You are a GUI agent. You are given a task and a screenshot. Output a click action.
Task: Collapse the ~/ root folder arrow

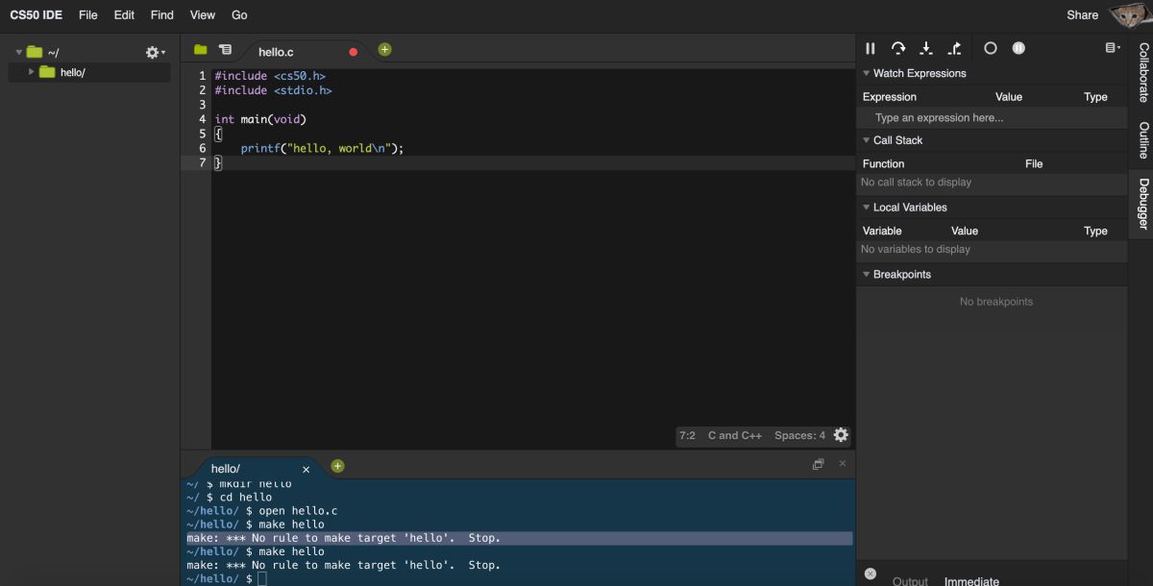pos(18,52)
